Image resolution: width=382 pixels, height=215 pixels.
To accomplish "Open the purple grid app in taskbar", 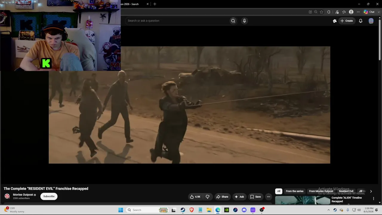I will tap(253, 210).
